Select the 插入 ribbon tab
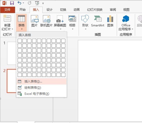Viewport: 142px width, 123px height. point(36,10)
